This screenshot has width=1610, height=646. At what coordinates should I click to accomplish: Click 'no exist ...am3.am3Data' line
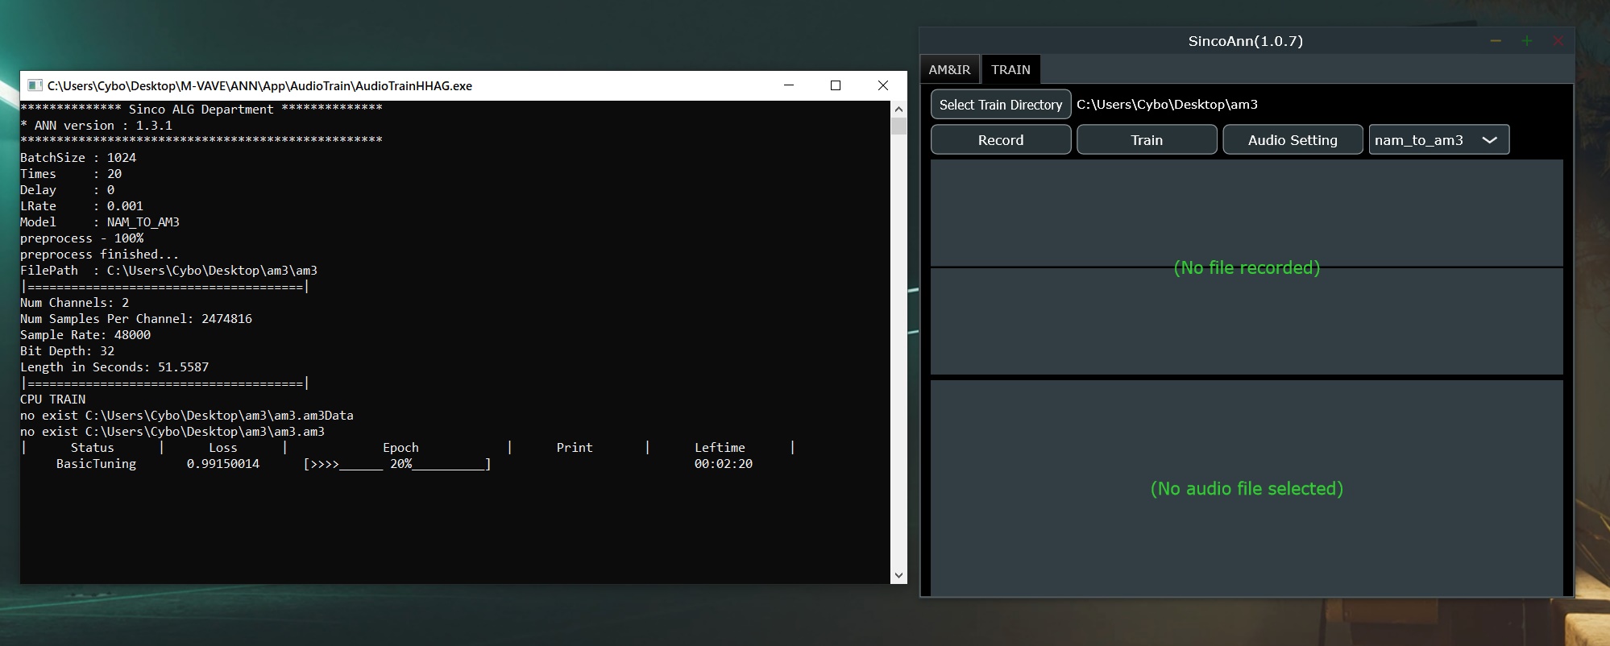187,416
